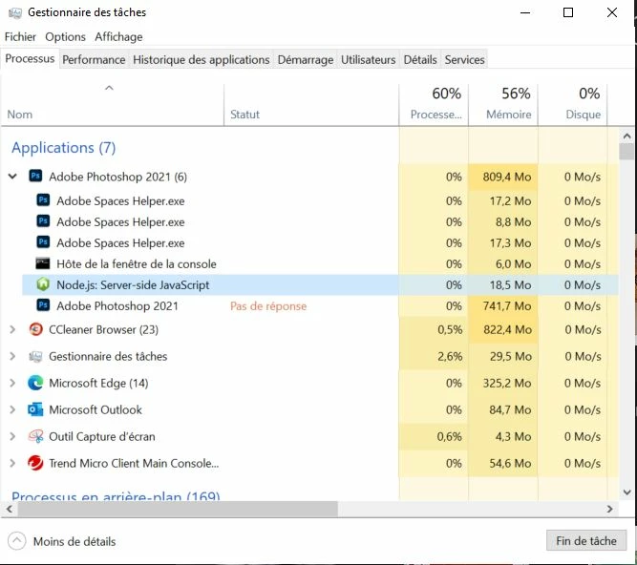Click the 84,7 Mo memory value
This screenshot has width=637, height=565.
(510, 410)
